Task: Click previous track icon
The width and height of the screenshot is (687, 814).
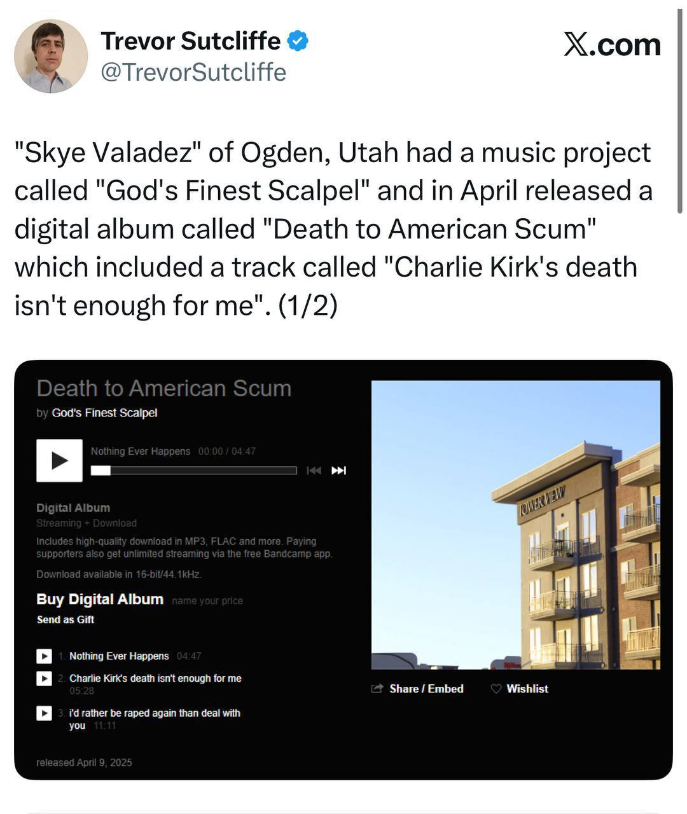Action: [x=314, y=471]
